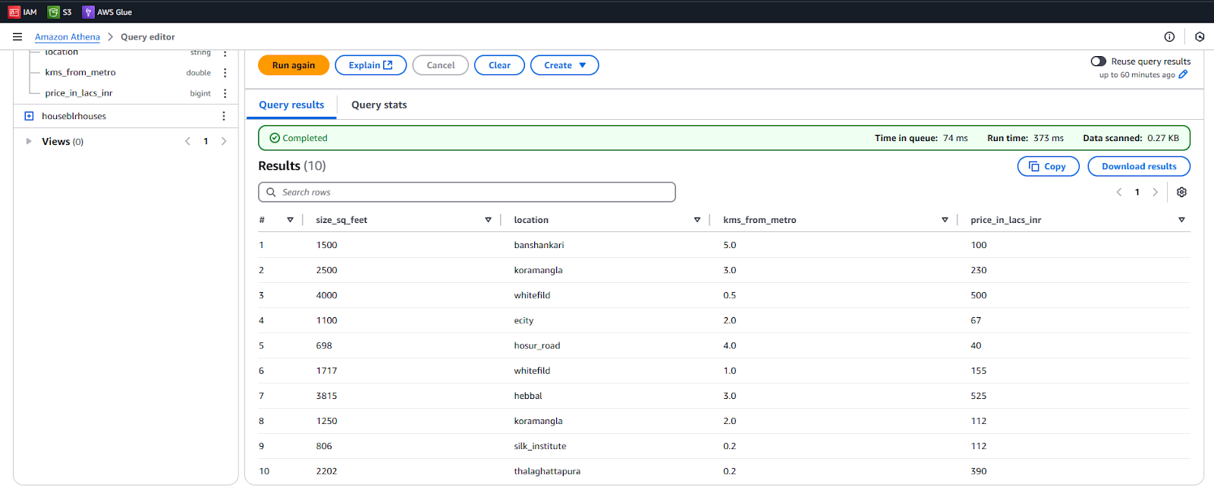1214x493 pixels.
Task: Click size value 4000
Action: pos(326,295)
